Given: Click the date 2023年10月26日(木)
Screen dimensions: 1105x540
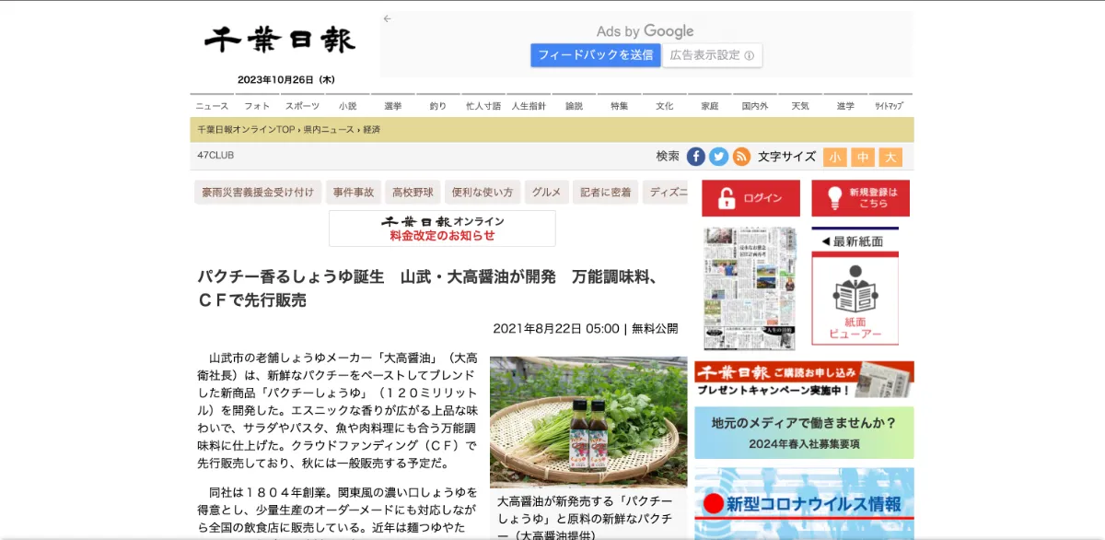Looking at the screenshot, I should (285, 80).
